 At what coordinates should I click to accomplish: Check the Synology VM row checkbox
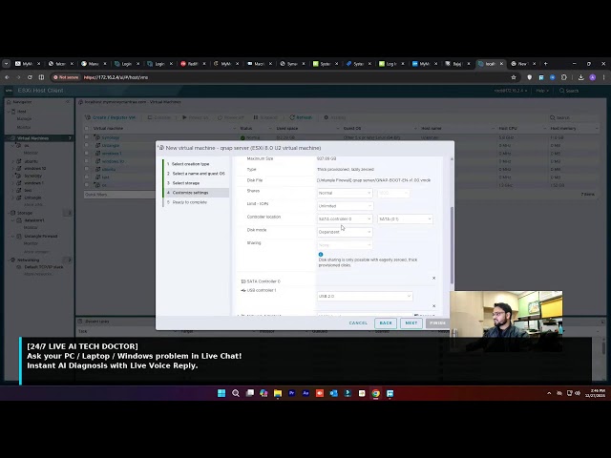(87, 137)
